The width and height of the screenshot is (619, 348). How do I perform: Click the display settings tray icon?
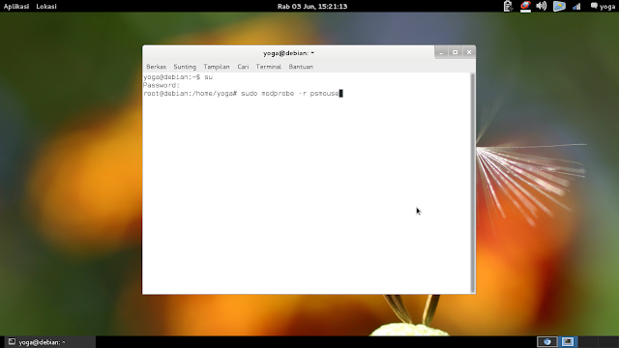[x=559, y=7]
